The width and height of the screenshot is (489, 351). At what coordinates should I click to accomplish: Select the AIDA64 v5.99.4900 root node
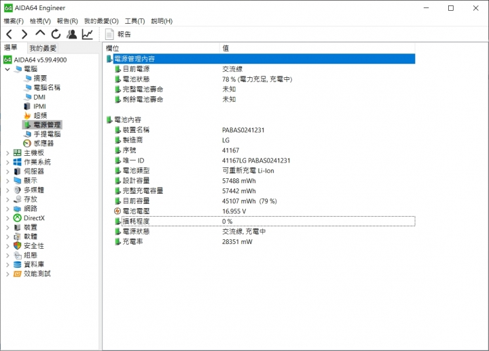pyautogui.click(x=40, y=60)
